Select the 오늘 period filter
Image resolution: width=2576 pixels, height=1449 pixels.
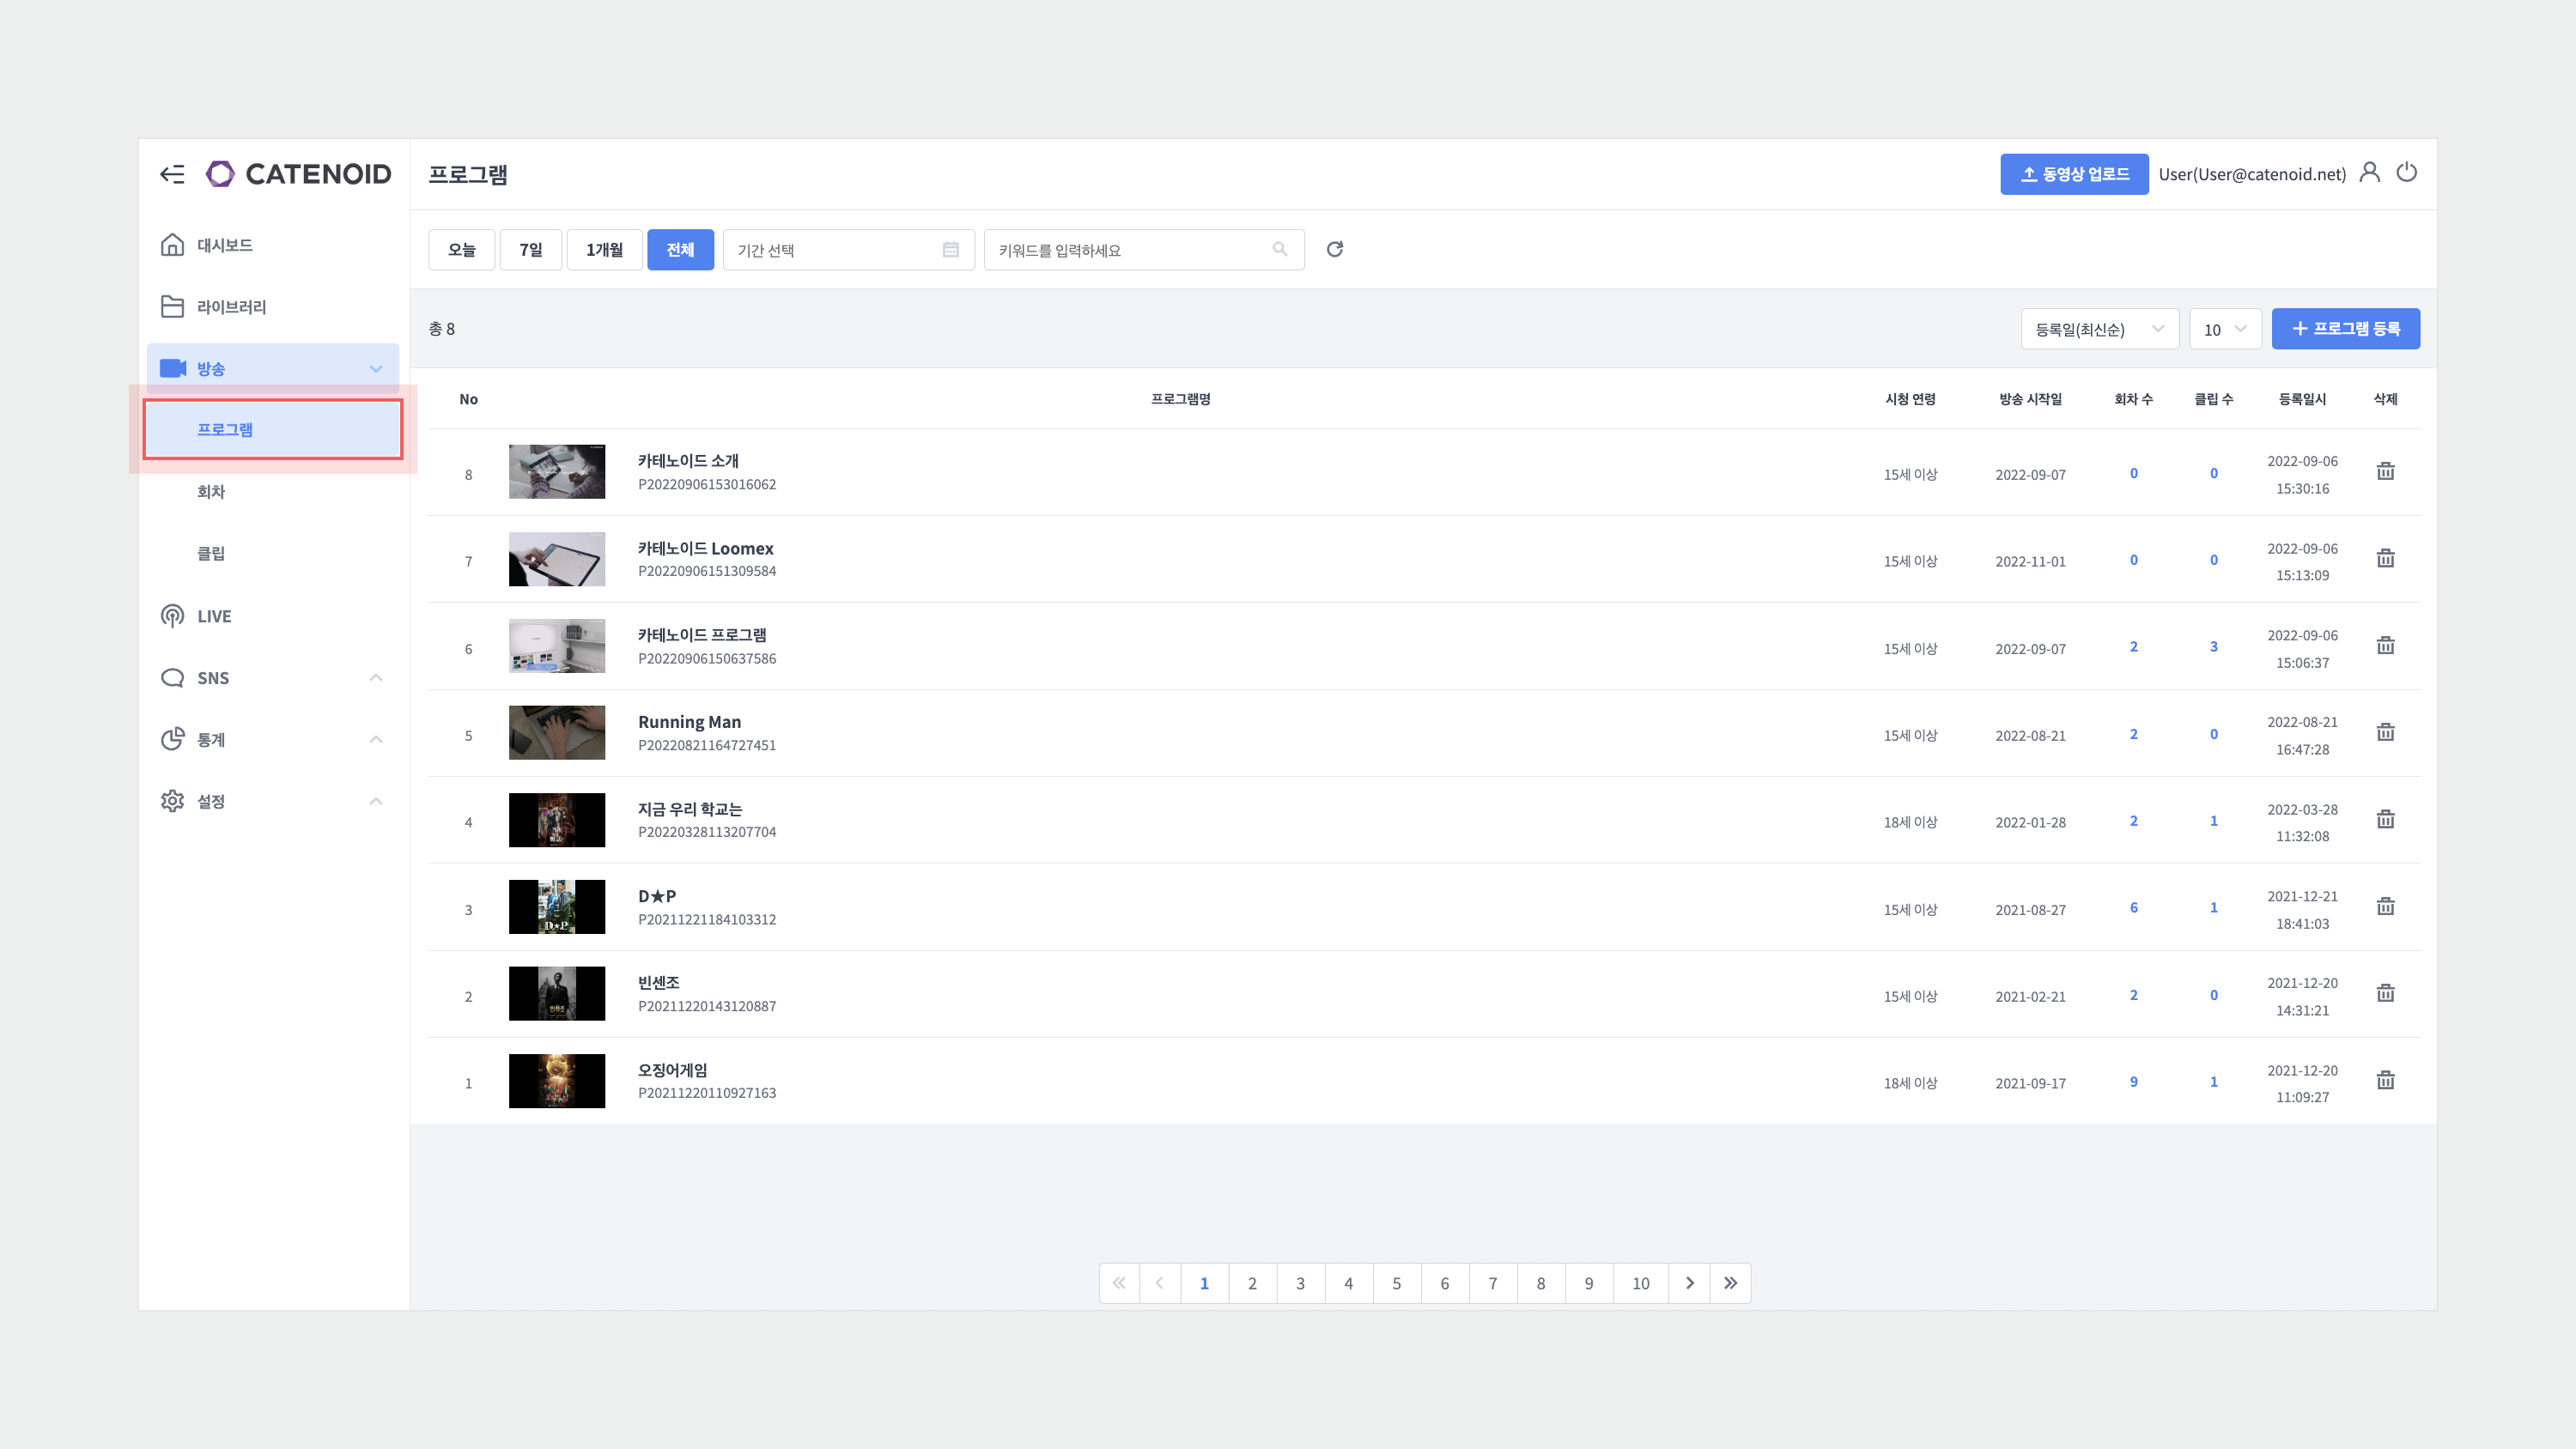(x=461, y=249)
